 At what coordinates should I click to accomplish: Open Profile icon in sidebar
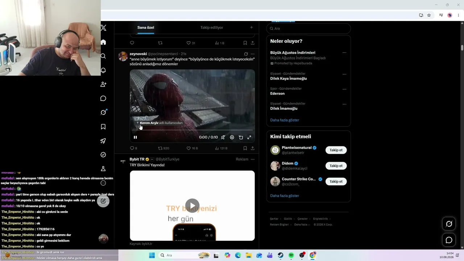(x=103, y=169)
